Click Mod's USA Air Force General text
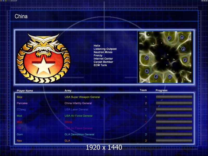 [79, 116]
